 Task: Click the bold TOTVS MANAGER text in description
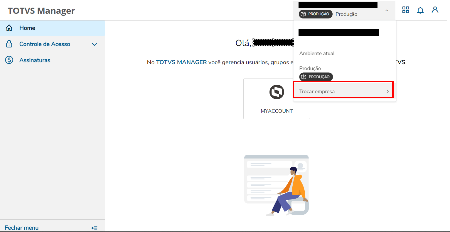click(181, 62)
